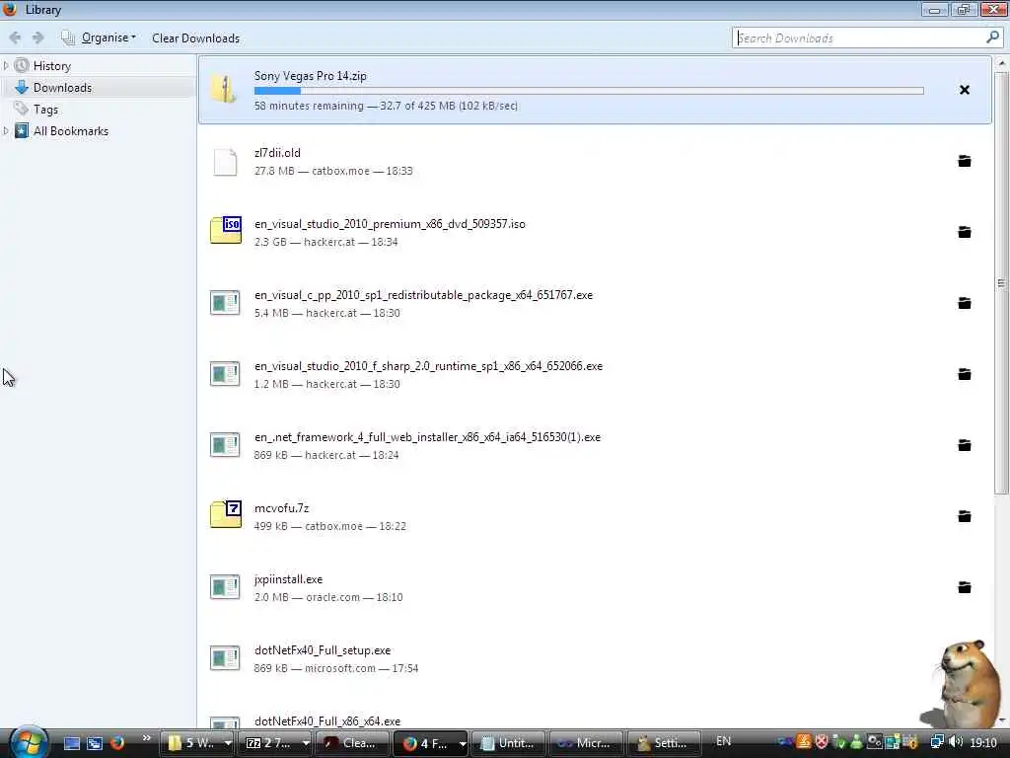This screenshot has height=758, width=1010.
Task: Cancel the Sony Vegas Pro 14.zip download
Action: pyautogui.click(x=965, y=90)
